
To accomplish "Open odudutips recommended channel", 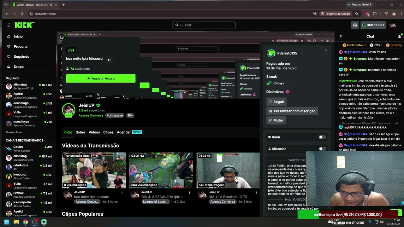I will click(x=29, y=167).
